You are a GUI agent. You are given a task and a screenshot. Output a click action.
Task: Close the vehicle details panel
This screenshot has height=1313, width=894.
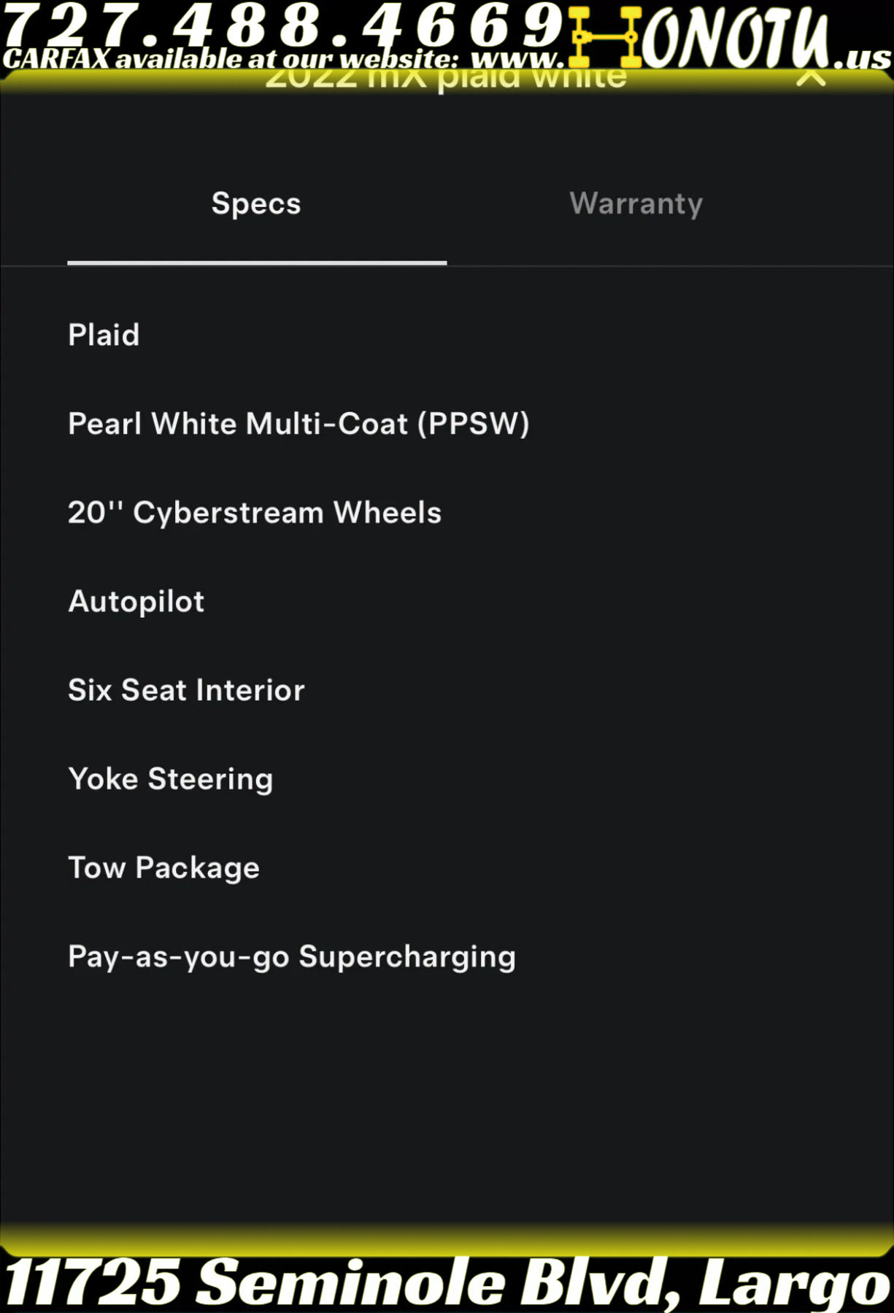tap(811, 77)
